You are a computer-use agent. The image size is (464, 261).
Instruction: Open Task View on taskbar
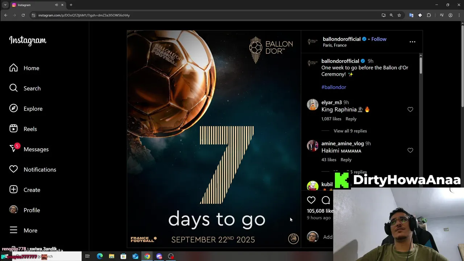[87, 256]
